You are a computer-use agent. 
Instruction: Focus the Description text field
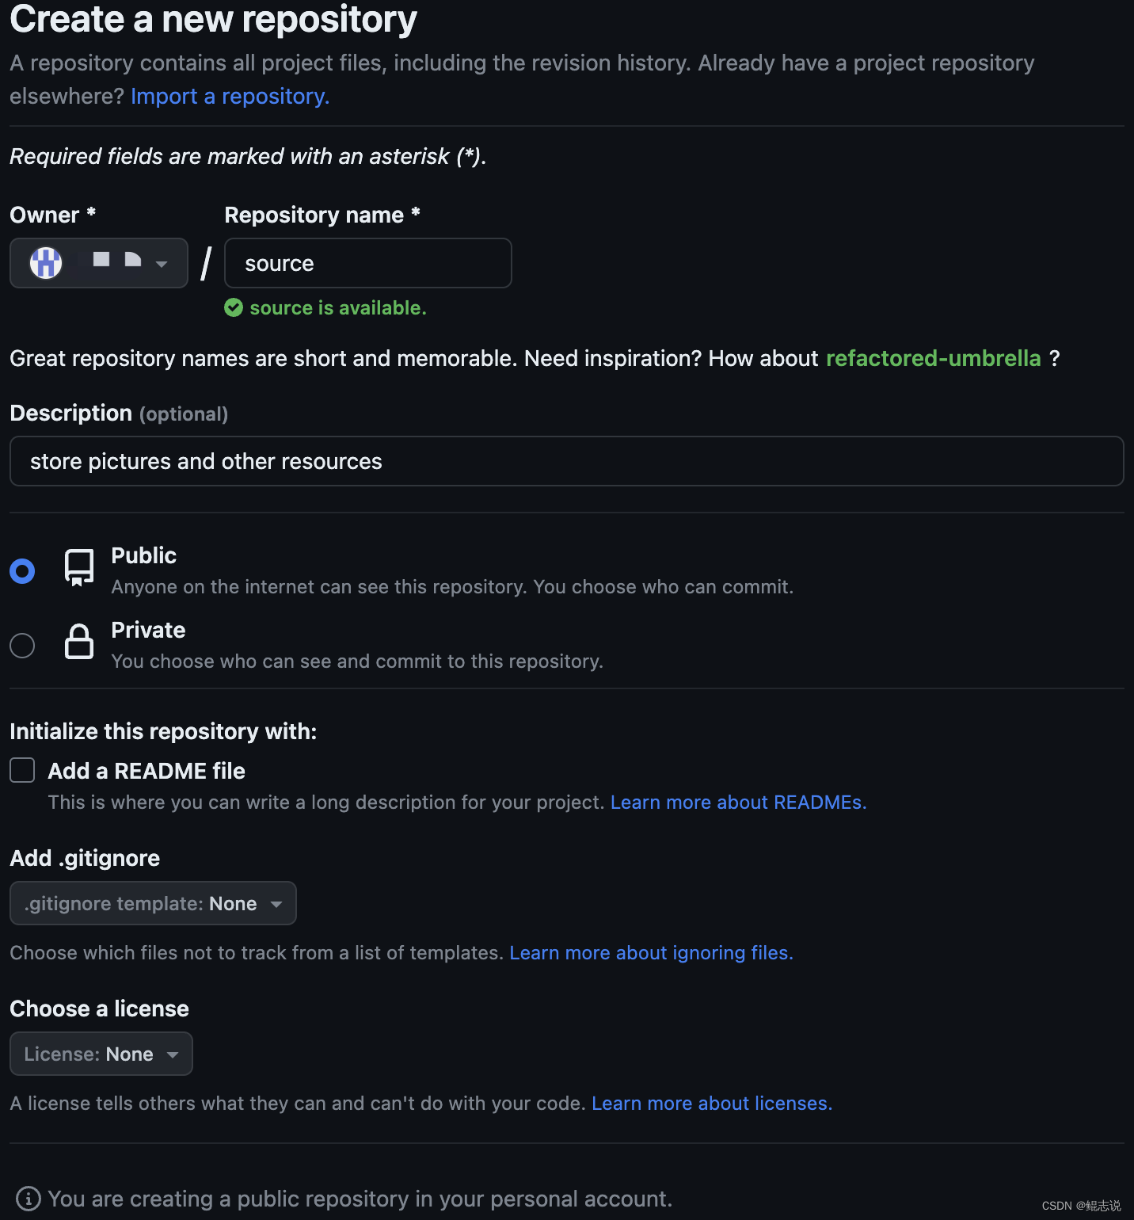[566, 461]
